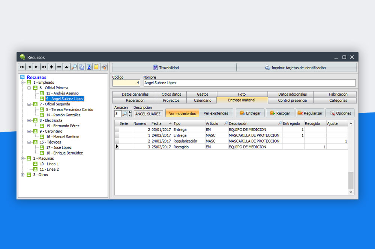Open the magnifier search tool in toolbar
The image size is (375, 249).
coord(74,67)
